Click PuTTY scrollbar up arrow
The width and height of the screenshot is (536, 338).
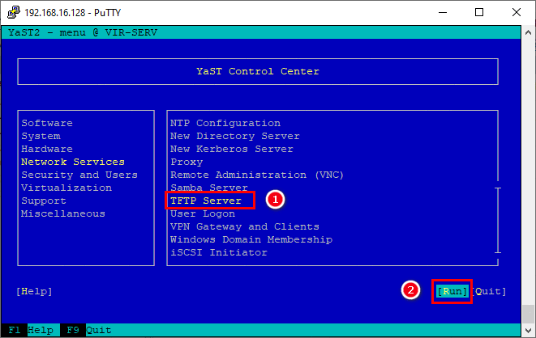pyautogui.click(x=528, y=32)
